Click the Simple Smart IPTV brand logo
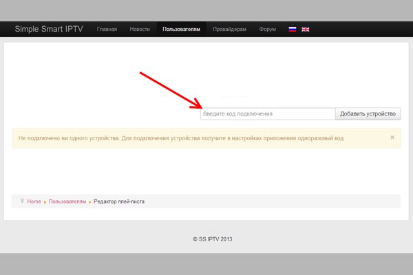The width and height of the screenshot is (413, 275). (51, 30)
